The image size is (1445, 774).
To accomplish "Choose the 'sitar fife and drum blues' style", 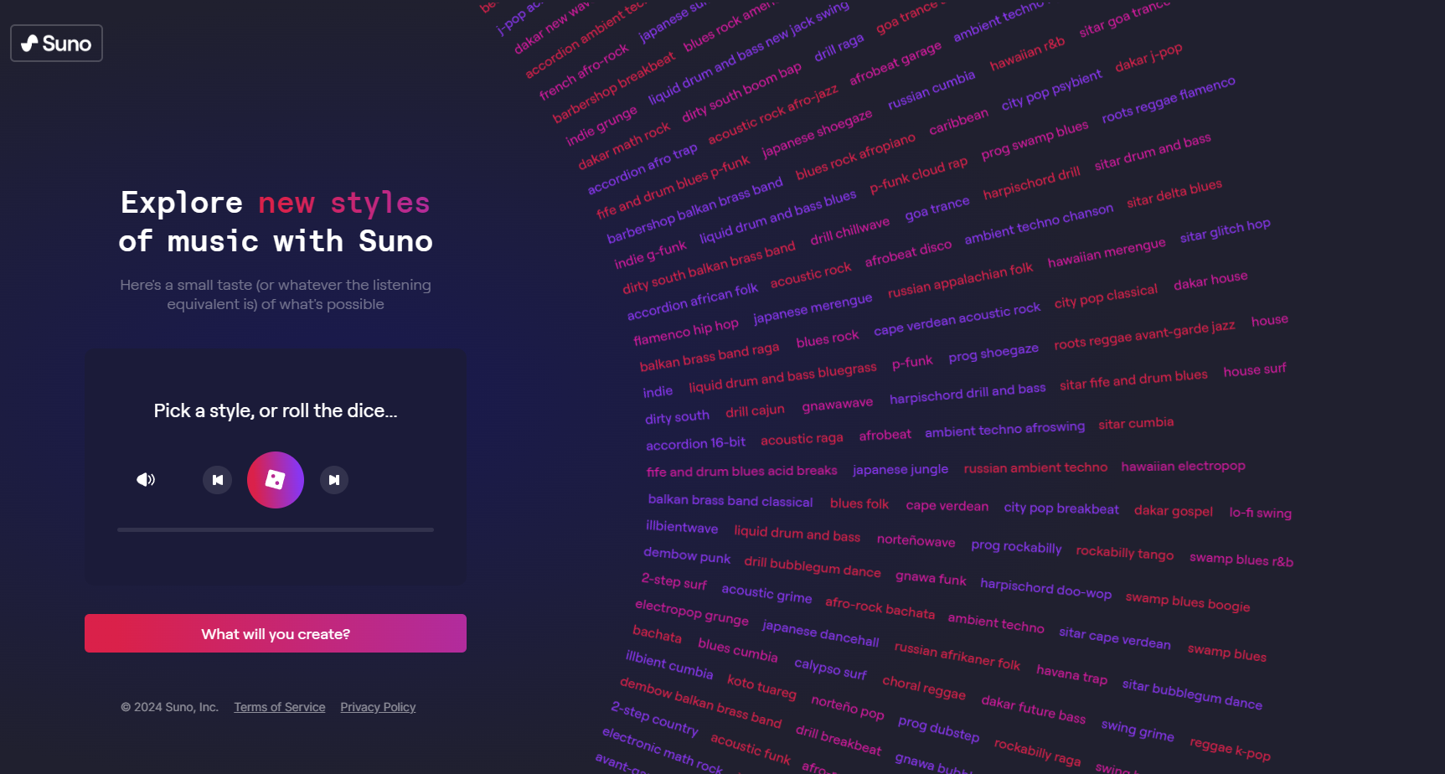I will 1133,379.
